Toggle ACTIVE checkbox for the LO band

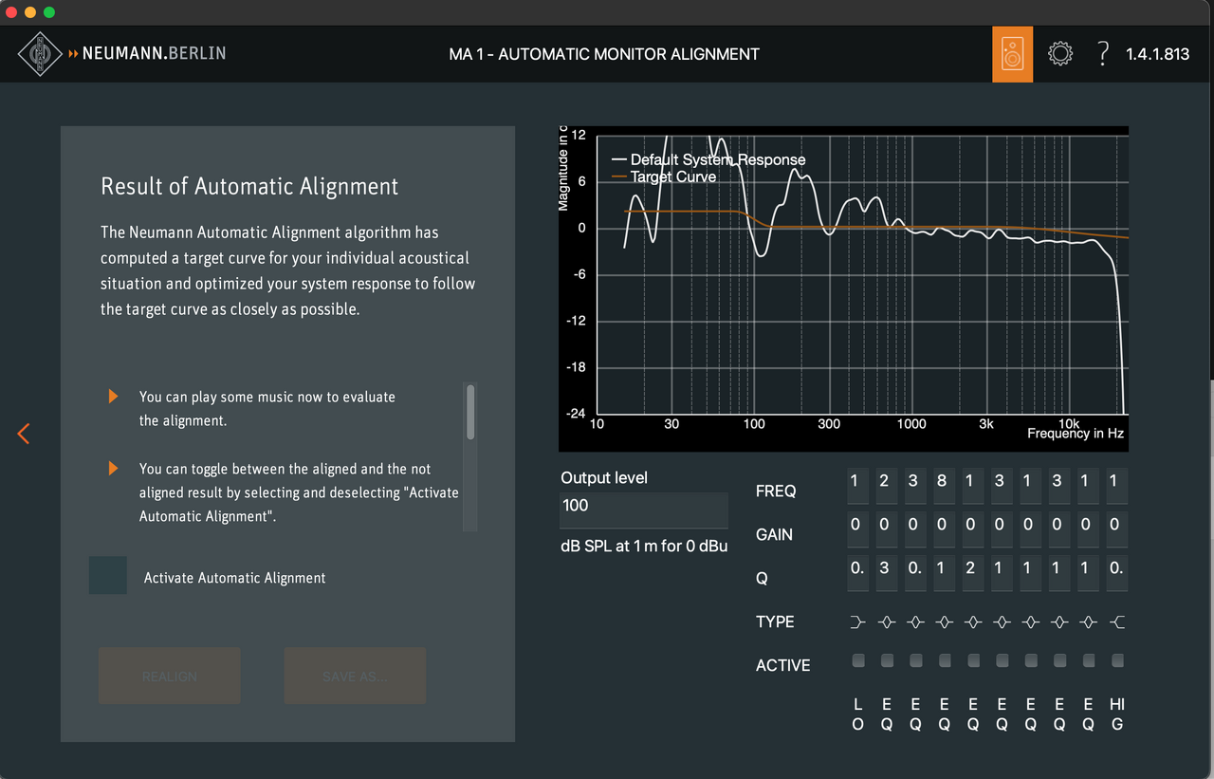(x=858, y=660)
